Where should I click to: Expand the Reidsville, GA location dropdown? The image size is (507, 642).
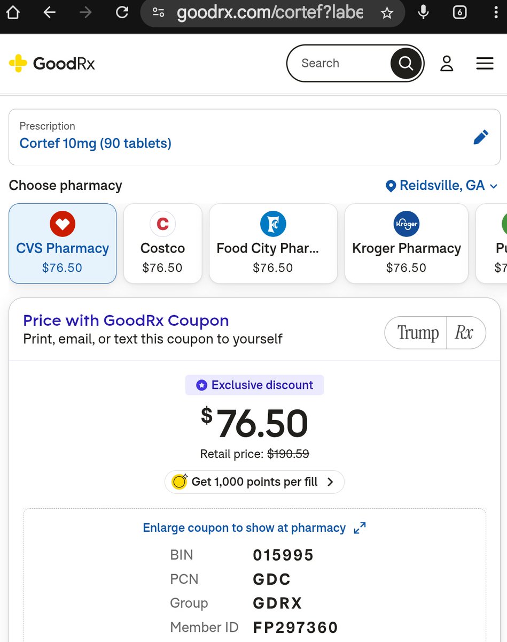pyautogui.click(x=442, y=186)
